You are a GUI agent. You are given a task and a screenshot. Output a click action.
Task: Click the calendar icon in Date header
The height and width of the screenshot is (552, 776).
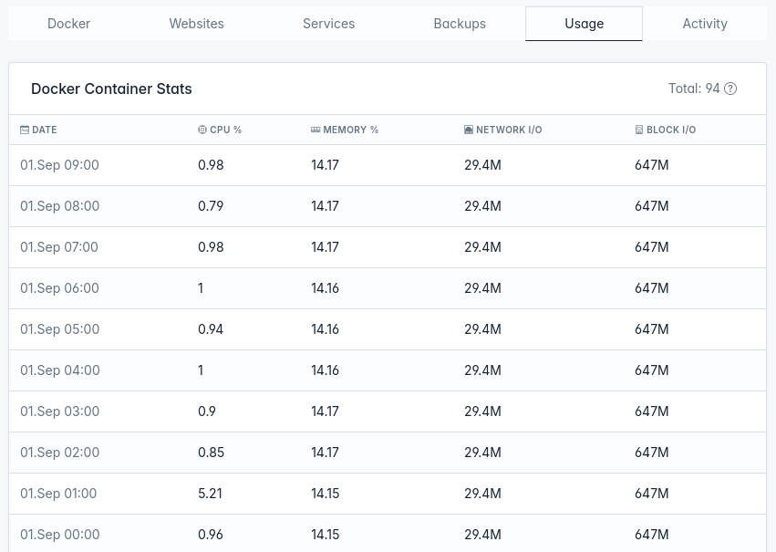25,130
